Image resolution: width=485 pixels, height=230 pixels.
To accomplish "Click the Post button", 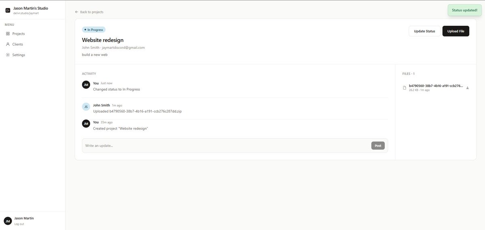I will (378, 146).
